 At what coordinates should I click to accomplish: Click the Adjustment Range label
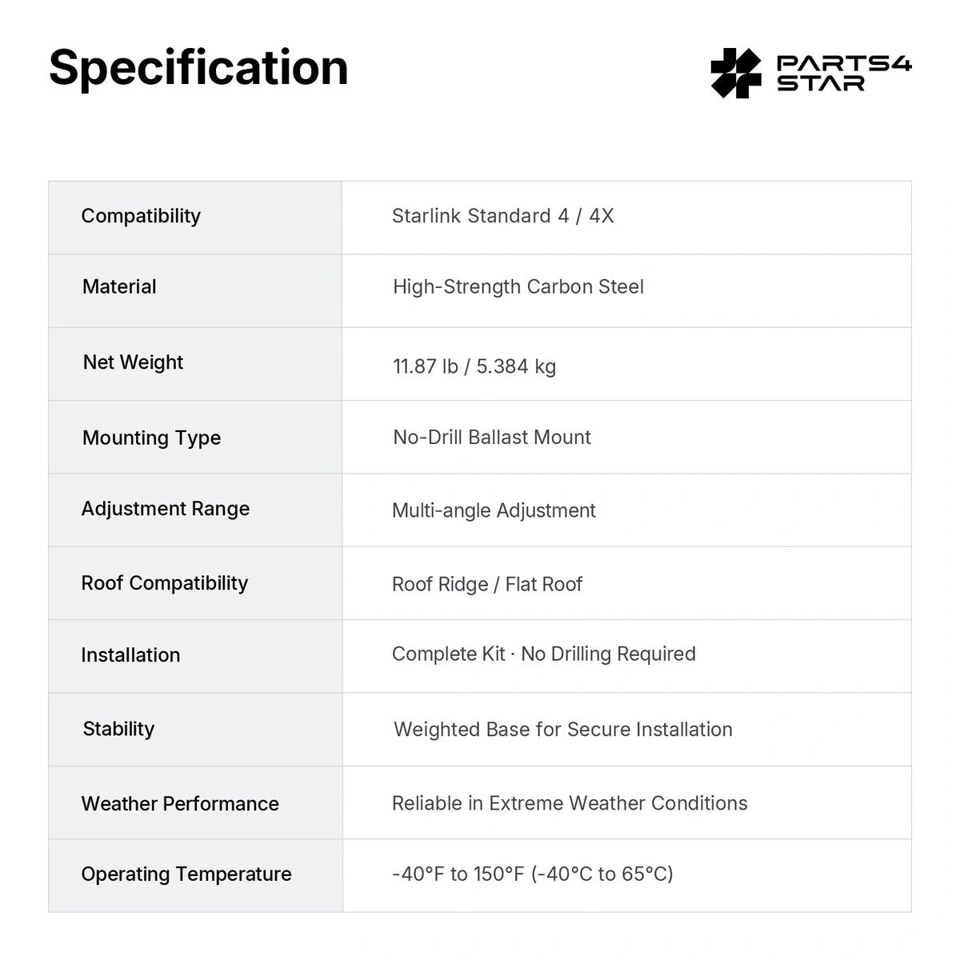165,509
